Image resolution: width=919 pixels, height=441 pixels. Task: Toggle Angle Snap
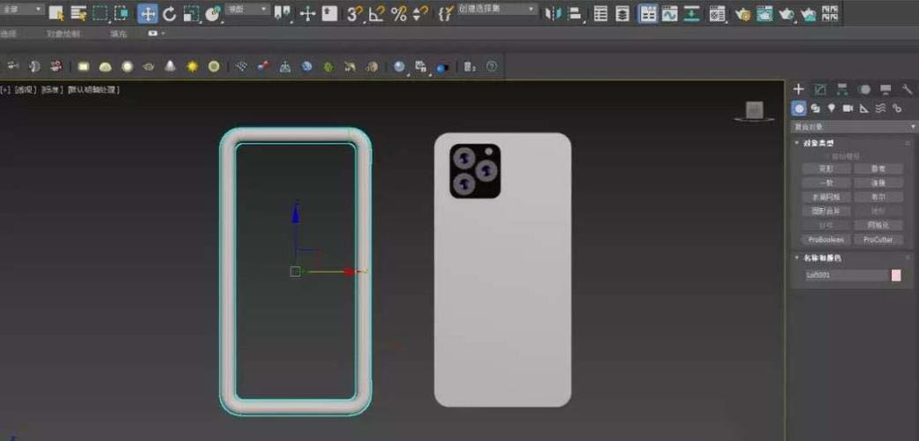pos(376,13)
